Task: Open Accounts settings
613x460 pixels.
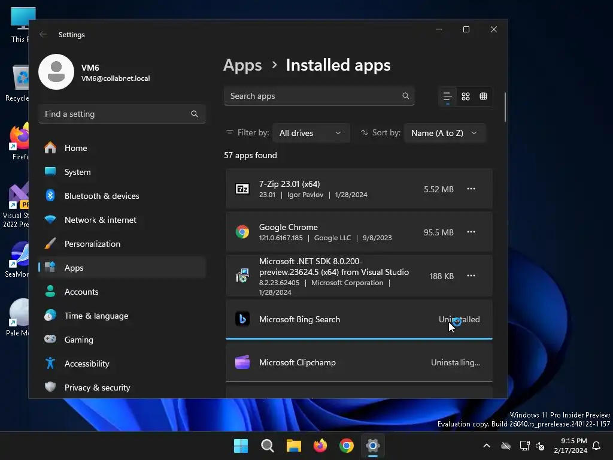Action: (x=122, y=292)
